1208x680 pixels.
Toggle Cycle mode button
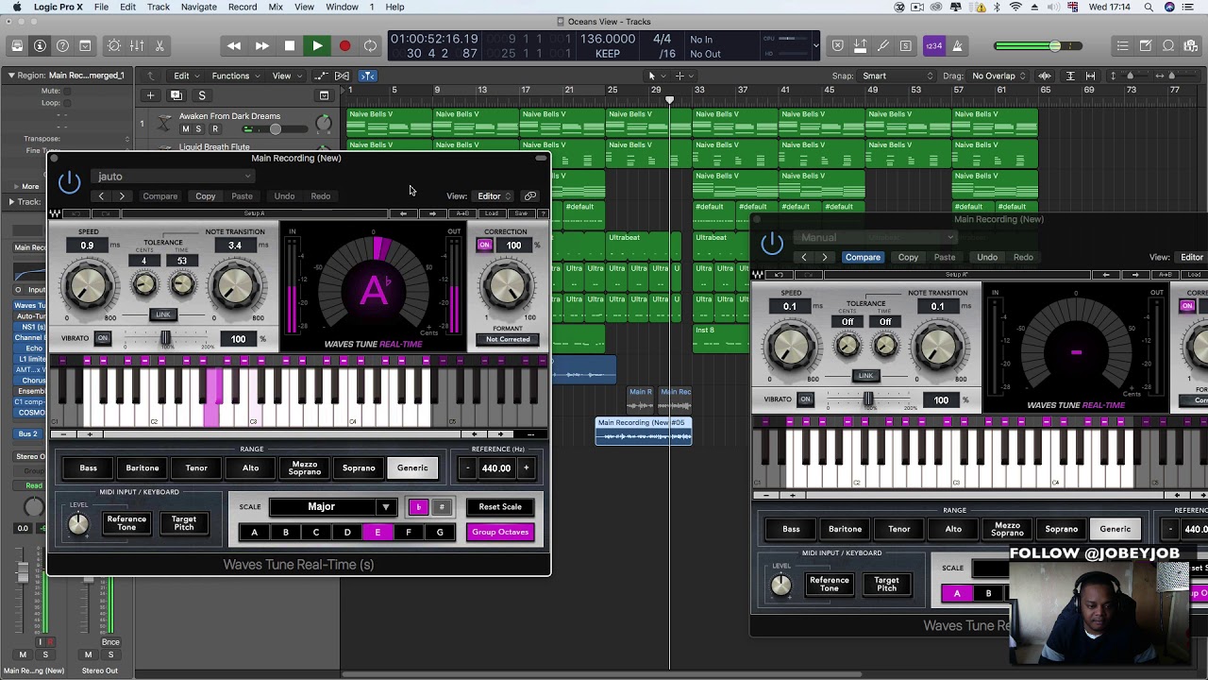pyautogui.click(x=371, y=45)
